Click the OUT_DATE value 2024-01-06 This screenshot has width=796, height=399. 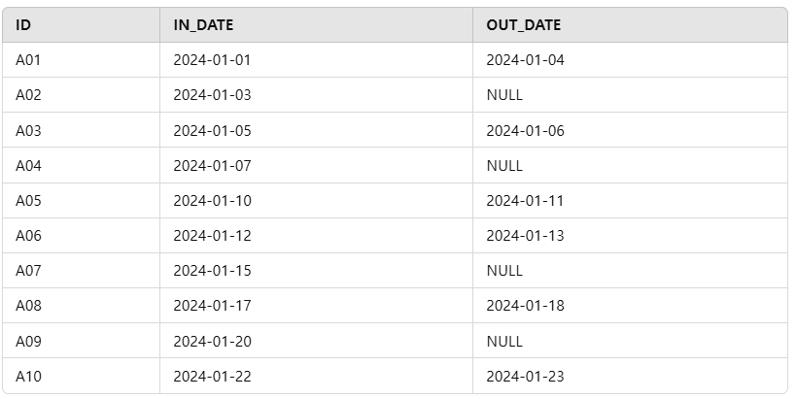tap(526, 130)
